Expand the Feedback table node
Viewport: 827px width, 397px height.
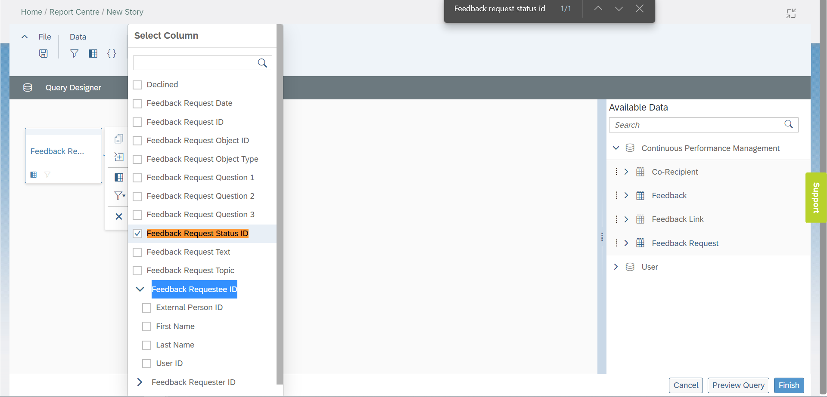click(626, 195)
